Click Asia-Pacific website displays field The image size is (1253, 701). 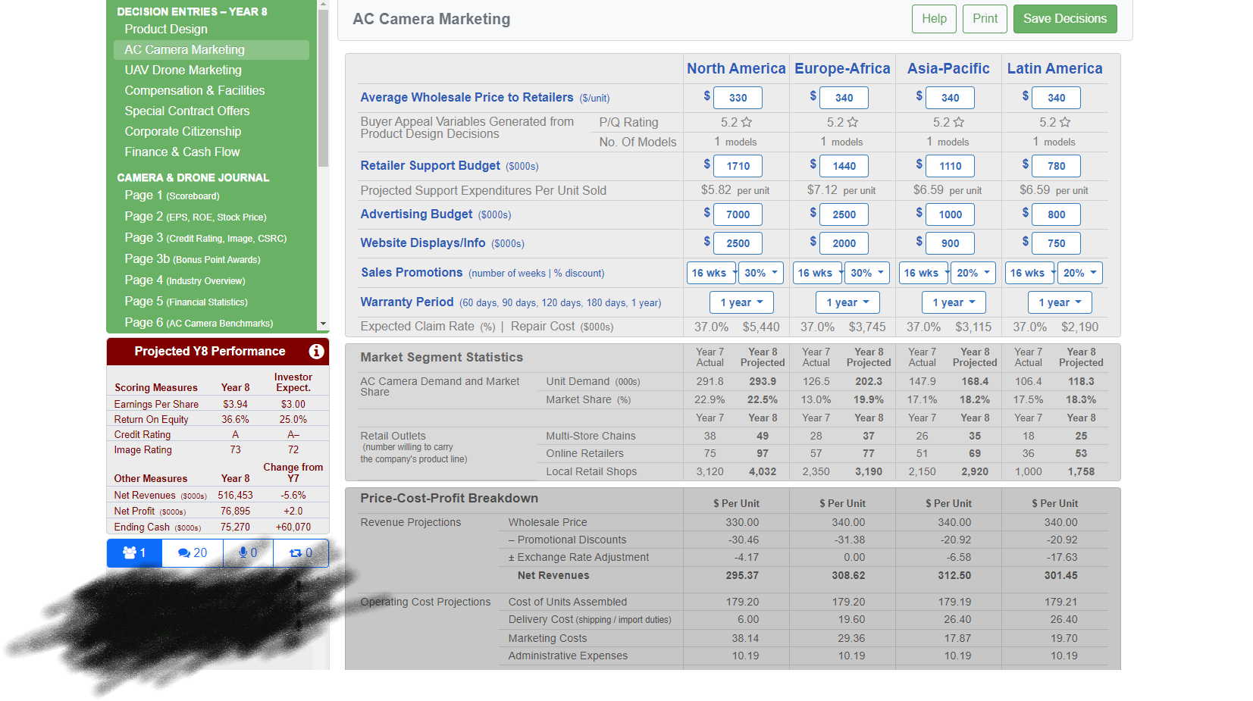[x=950, y=243]
